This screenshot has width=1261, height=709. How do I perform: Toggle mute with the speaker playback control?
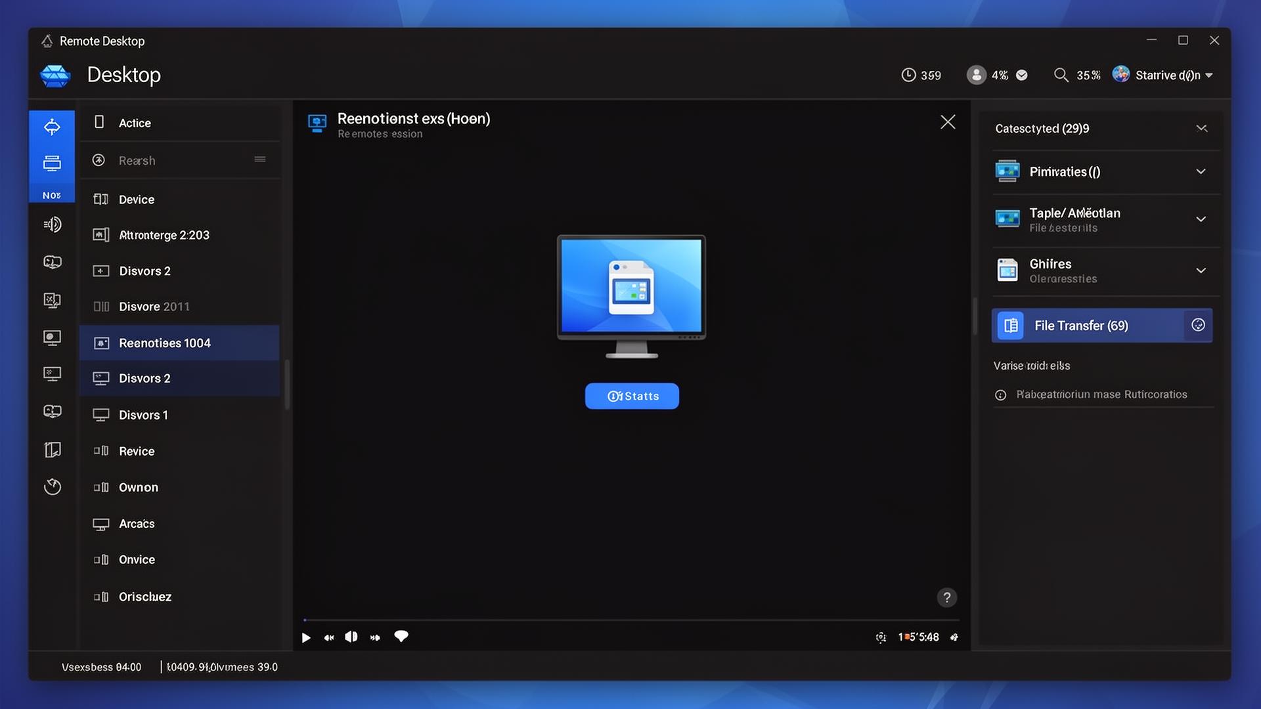[x=351, y=636]
